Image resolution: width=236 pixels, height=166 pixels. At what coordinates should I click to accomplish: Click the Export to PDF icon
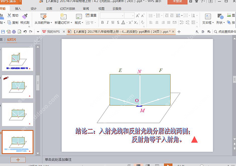tap(9, 32)
